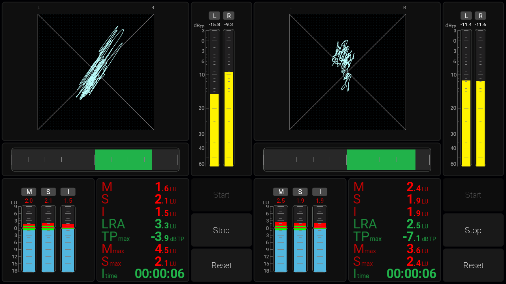Select the M momentary label on left loudness bars
The width and height of the screenshot is (506, 284).
coord(29,192)
